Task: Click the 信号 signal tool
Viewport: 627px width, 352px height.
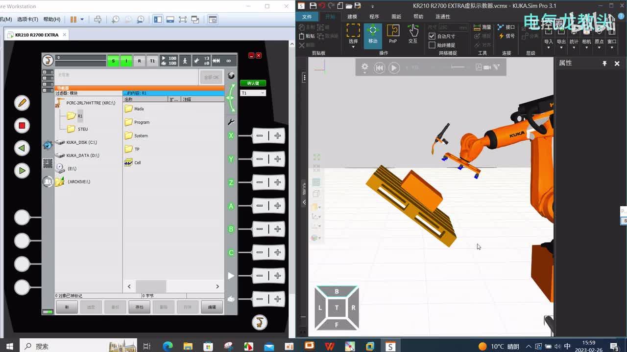Action: pyautogui.click(x=506, y=36)
